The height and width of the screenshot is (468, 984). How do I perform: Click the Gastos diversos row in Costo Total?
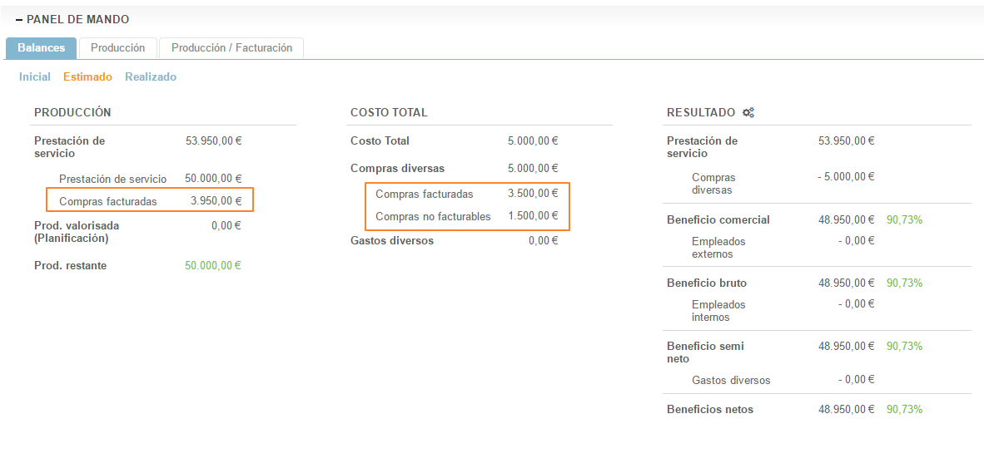[454, 241]
